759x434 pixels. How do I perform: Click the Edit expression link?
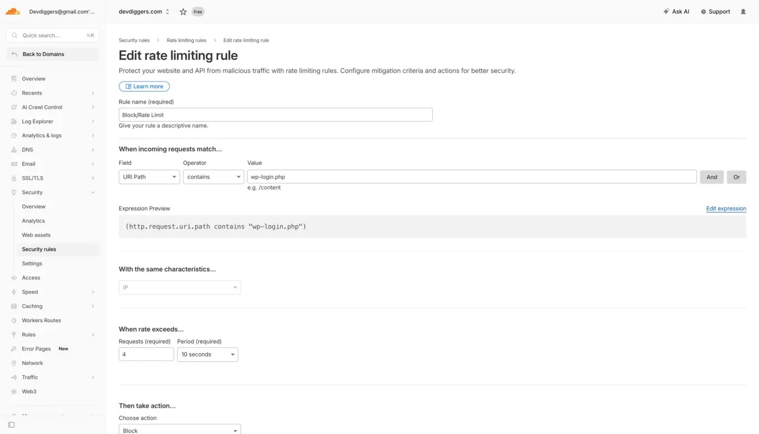726,208
